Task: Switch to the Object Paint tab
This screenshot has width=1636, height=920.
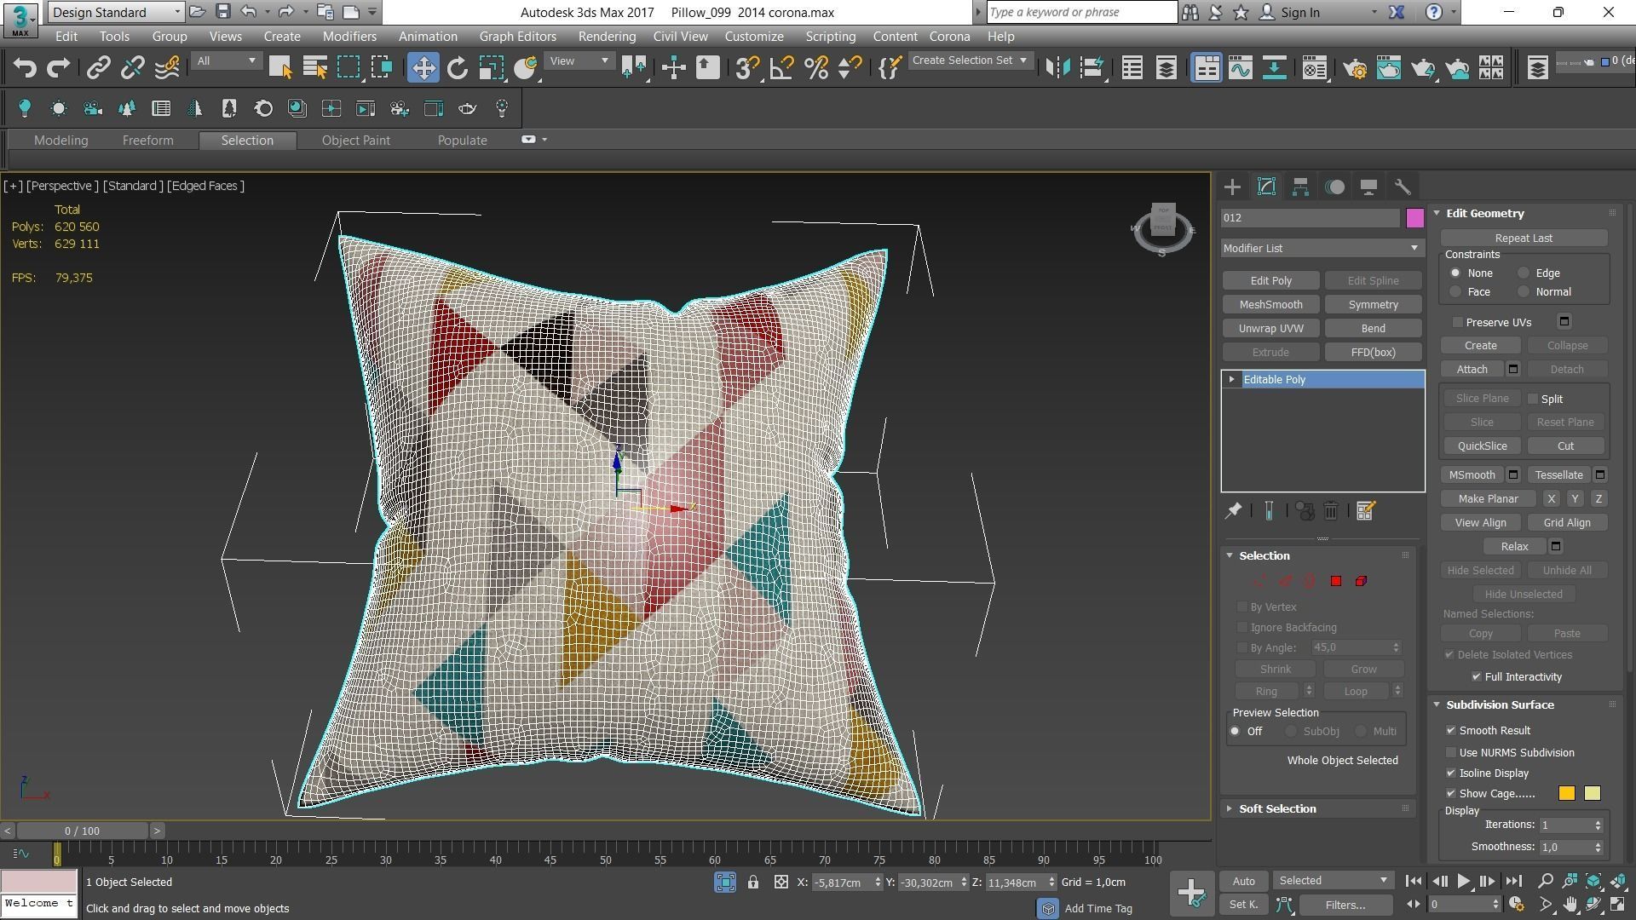Action: (x=355, y=141)
